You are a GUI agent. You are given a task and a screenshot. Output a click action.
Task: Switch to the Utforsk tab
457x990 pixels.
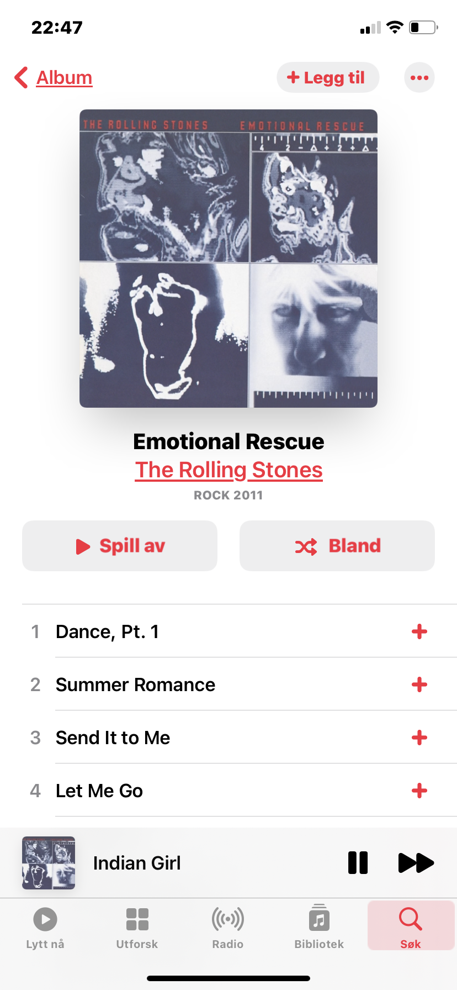(x=137, y=928)
